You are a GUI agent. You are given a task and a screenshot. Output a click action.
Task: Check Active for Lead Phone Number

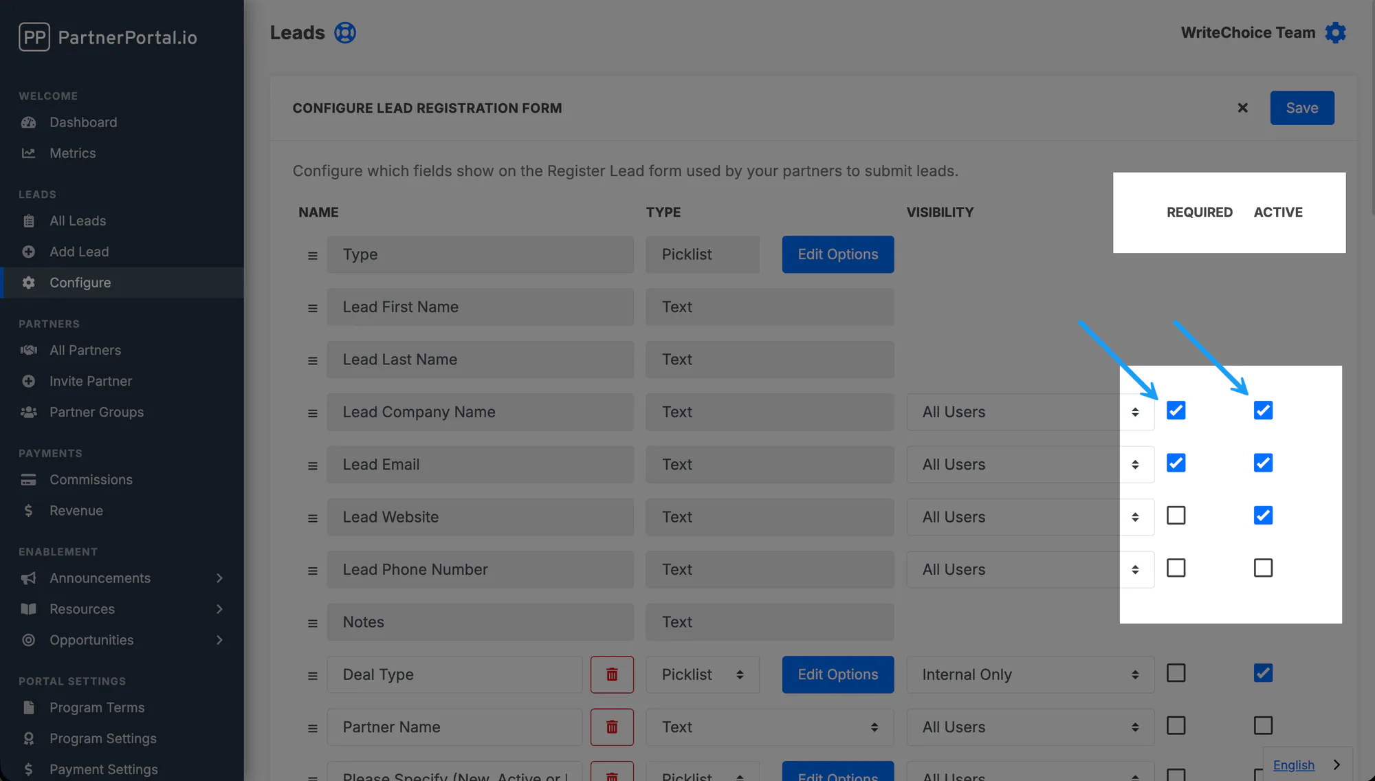click(1263, 568)
